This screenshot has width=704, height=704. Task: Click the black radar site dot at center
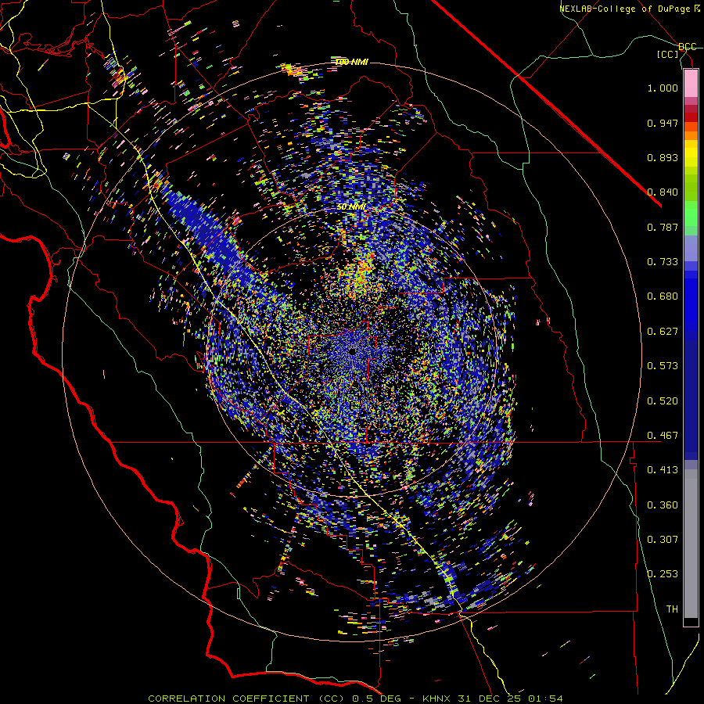tap(353, 351)
